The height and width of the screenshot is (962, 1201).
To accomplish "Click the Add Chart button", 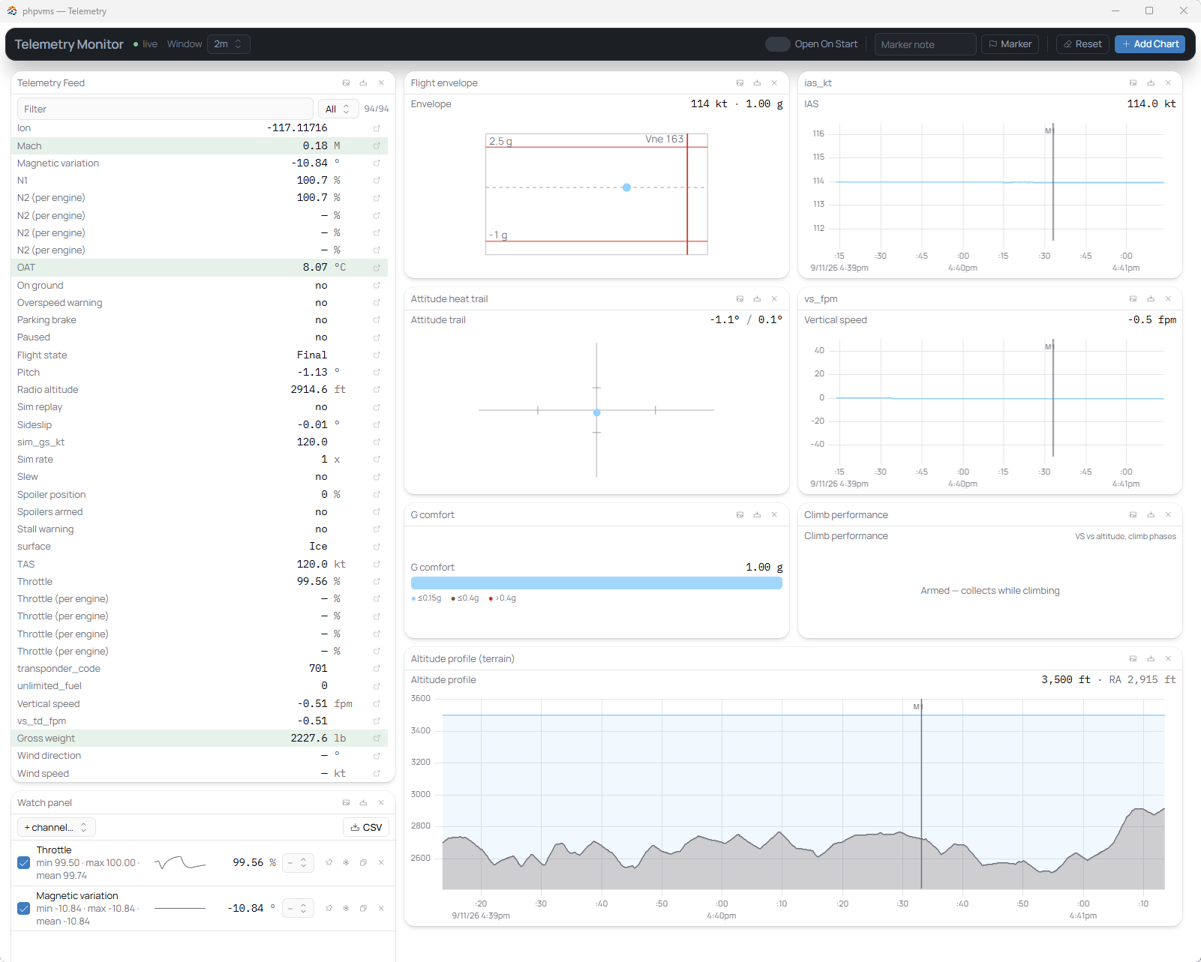I will pos(1150,44).
